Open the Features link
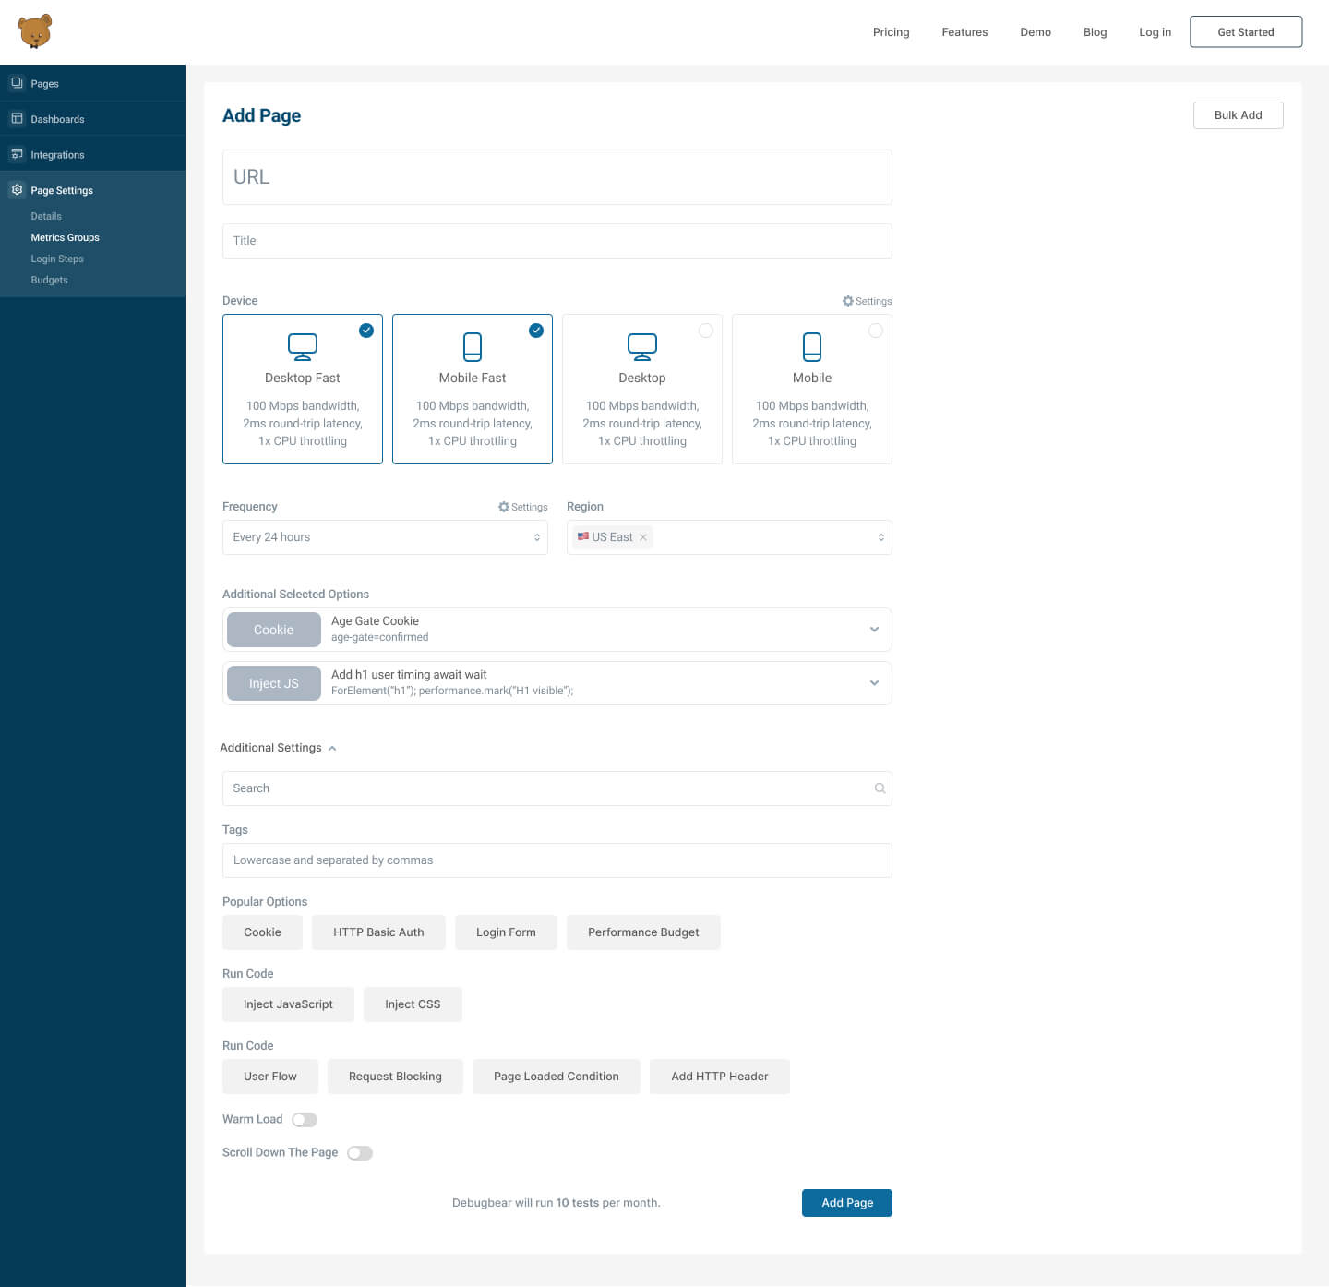Screen dimensions: 1329x1287 [x=964, y=31]
